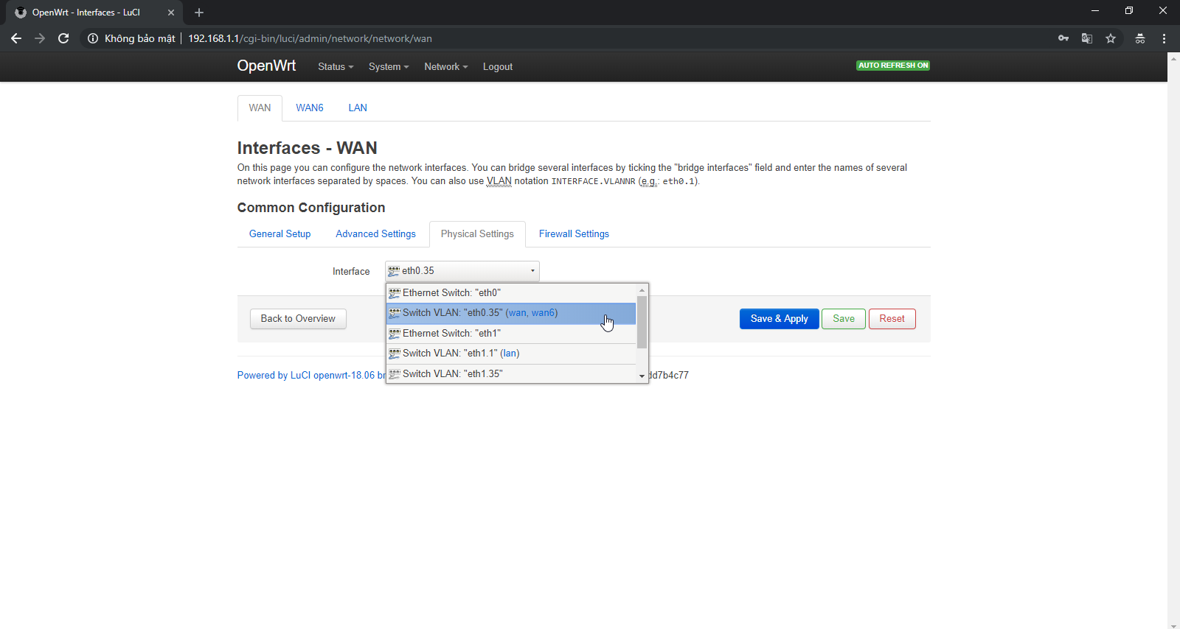Click the dropdown list scroll down arrow
The image size is (1180, 629).
point(642,376)
